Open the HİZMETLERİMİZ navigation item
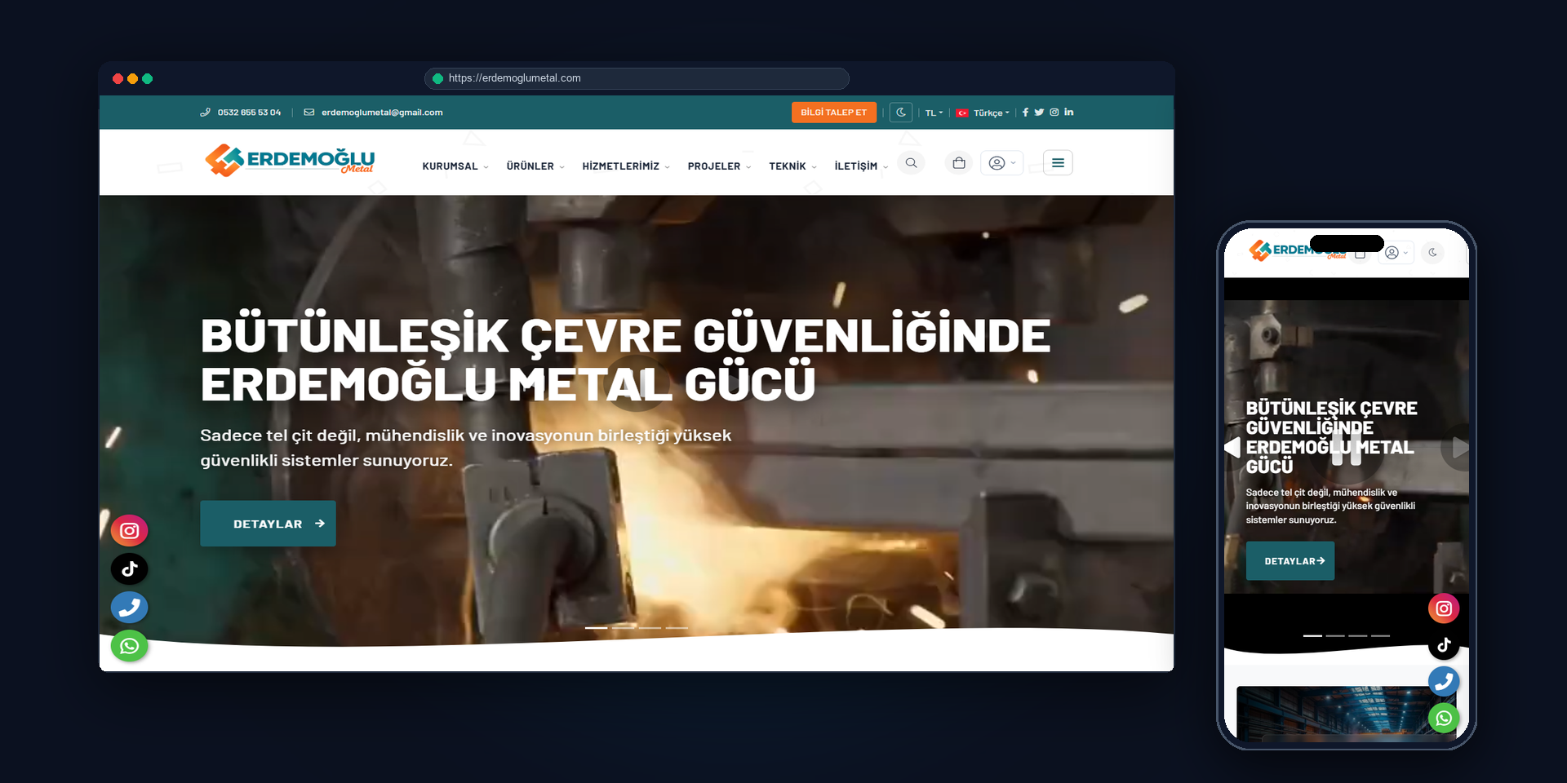This screenshot has height=783, width=1567. (620, 166)
